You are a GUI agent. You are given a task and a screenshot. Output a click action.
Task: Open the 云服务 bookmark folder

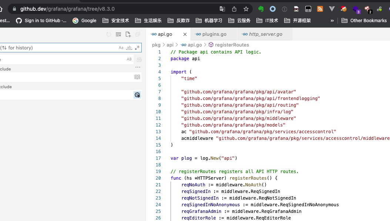point(239,21)
